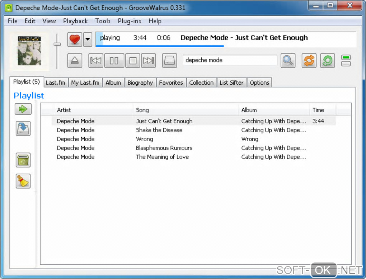Click the disk drive icon button
The image size is (366, 279).
pos(169,61)
